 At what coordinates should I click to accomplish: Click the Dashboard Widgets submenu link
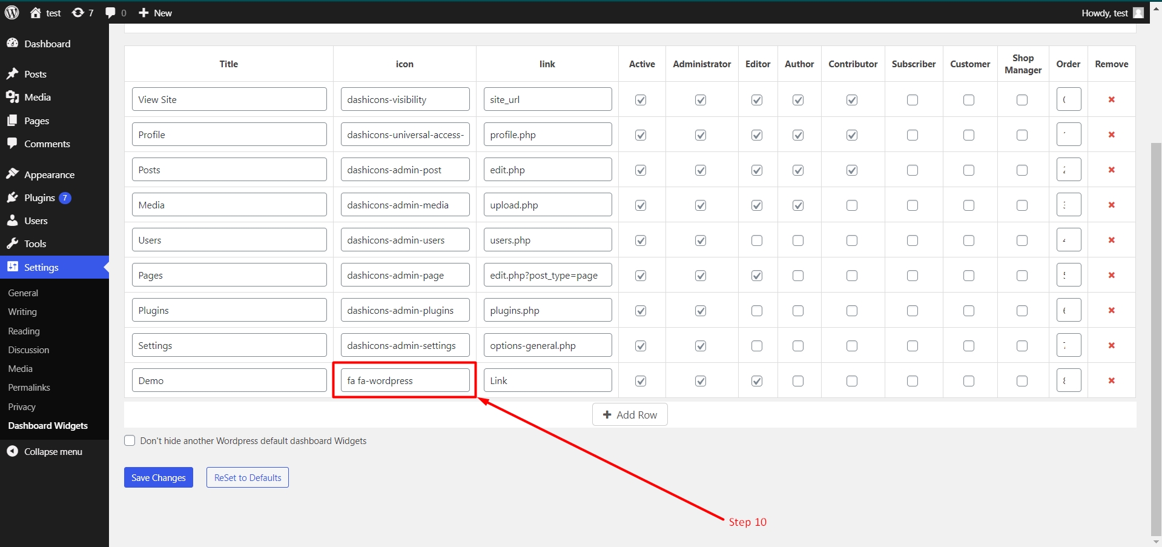(48, 426)
